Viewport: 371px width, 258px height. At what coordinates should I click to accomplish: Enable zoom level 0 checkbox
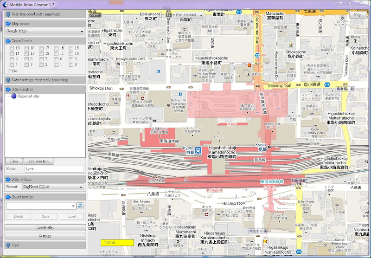71,64
